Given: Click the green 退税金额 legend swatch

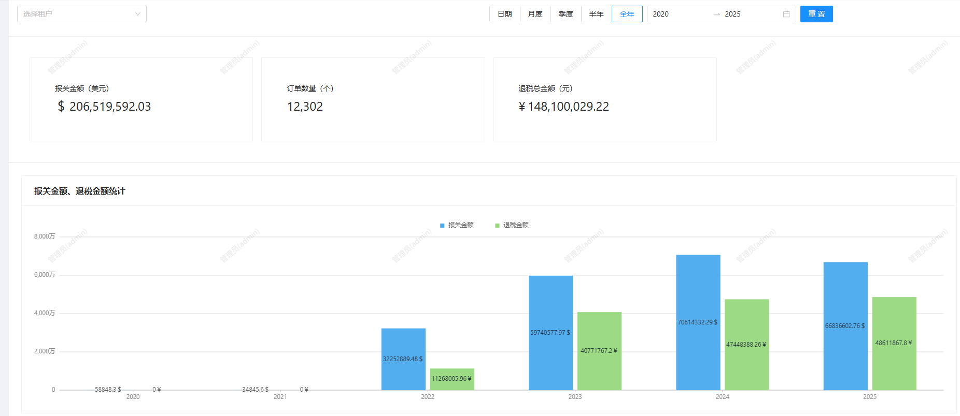Looking at the screenshot, I should pos(497,226).
